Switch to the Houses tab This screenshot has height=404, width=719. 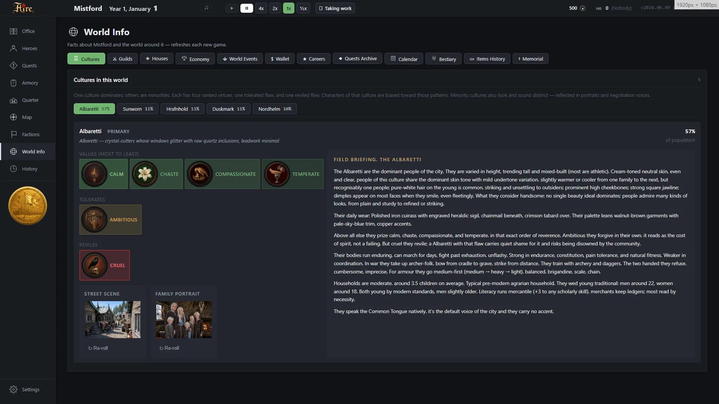coord(157,59)
